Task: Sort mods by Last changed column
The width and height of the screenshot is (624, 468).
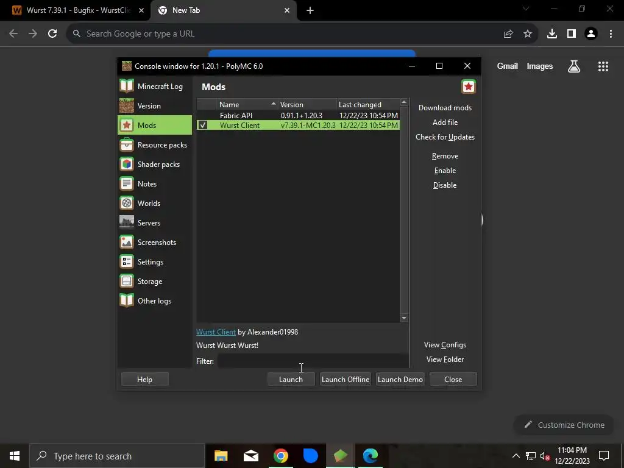Action: pos(367,104)
